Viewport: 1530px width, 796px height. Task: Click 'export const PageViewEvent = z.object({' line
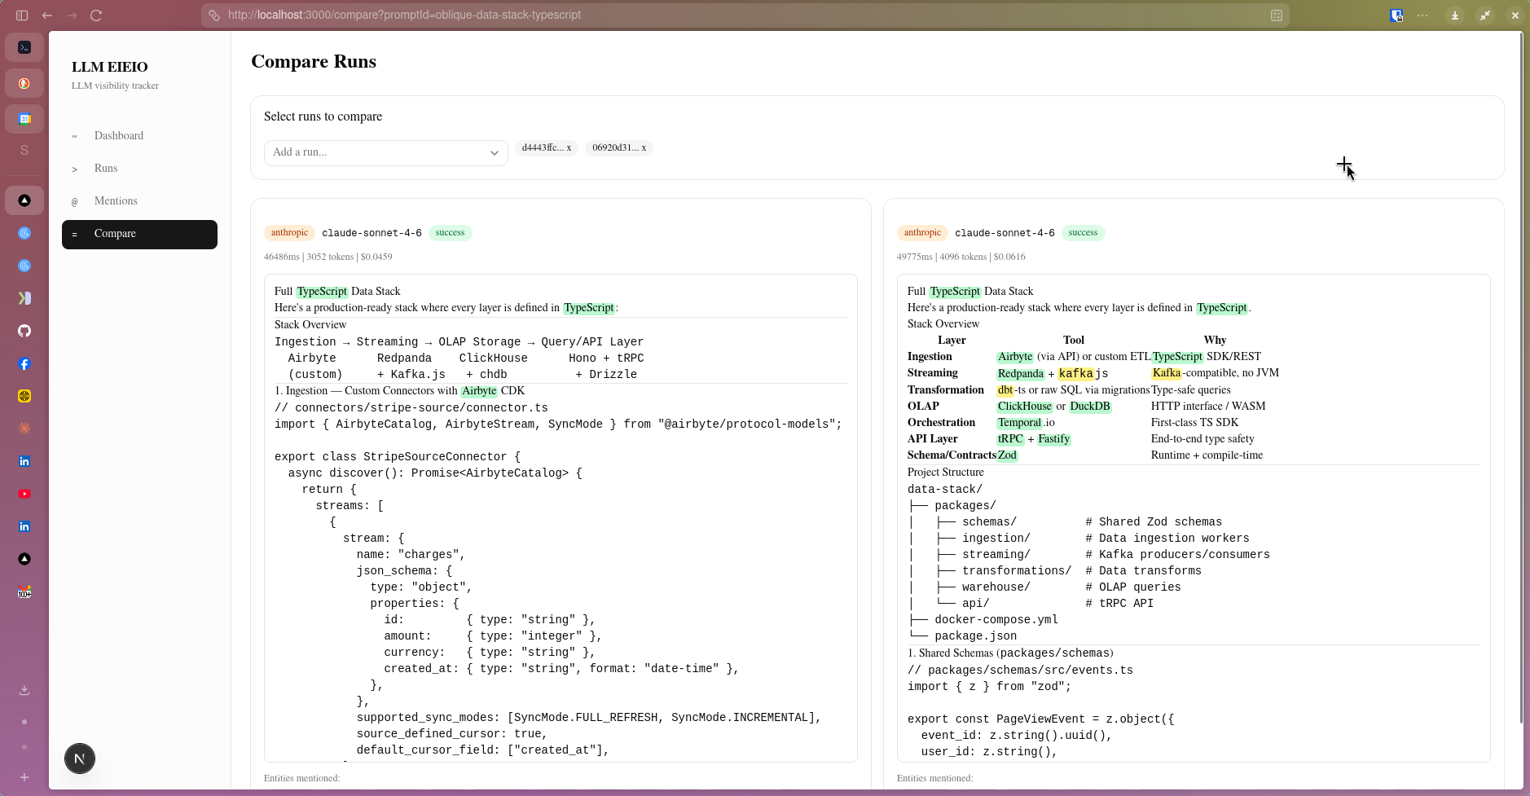click(x=1040, y=719)
